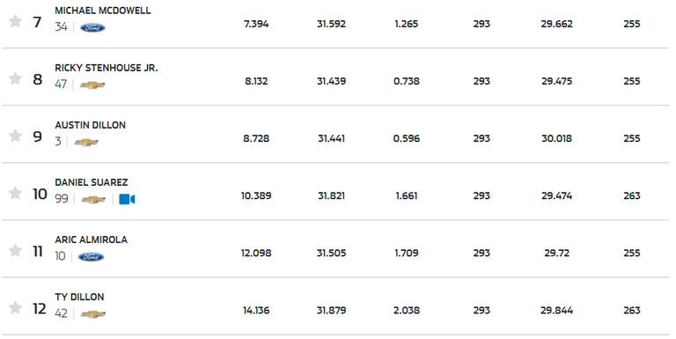Favorite Michael McDowell with the star
The width and height of the screenshot is (676, 339).
(x=15, y=21)
